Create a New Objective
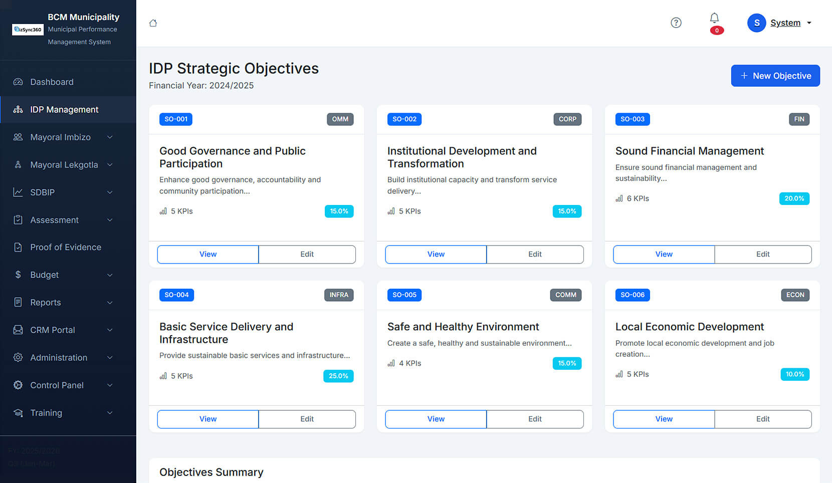 (x=775, y=76)
